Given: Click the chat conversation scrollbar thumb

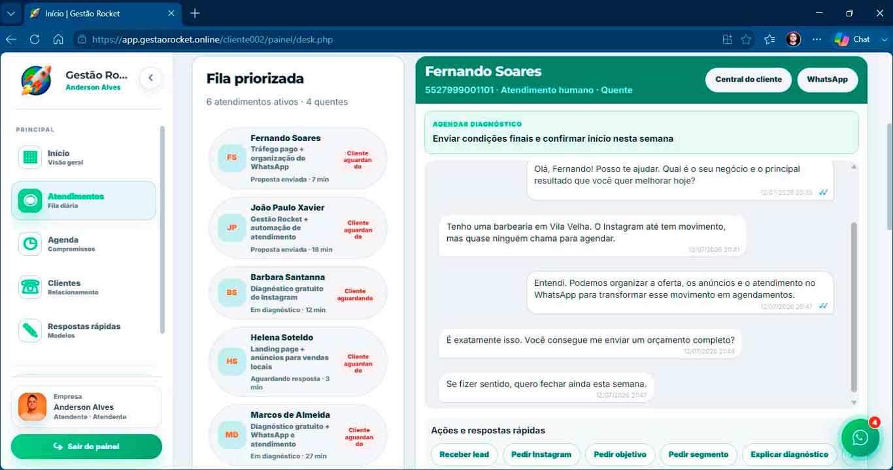Looking at the screenshot, I should tap(854, 307).
